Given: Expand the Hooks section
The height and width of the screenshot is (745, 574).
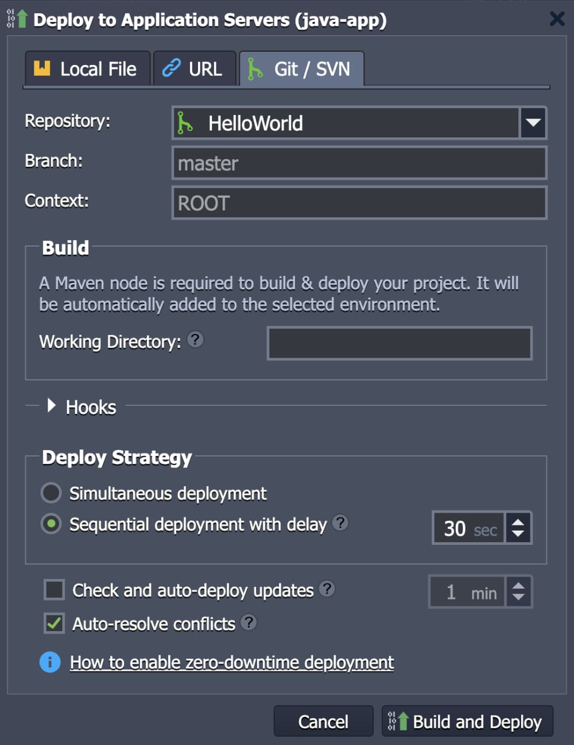Looking at the screenshot, I should tap(52, 406).
